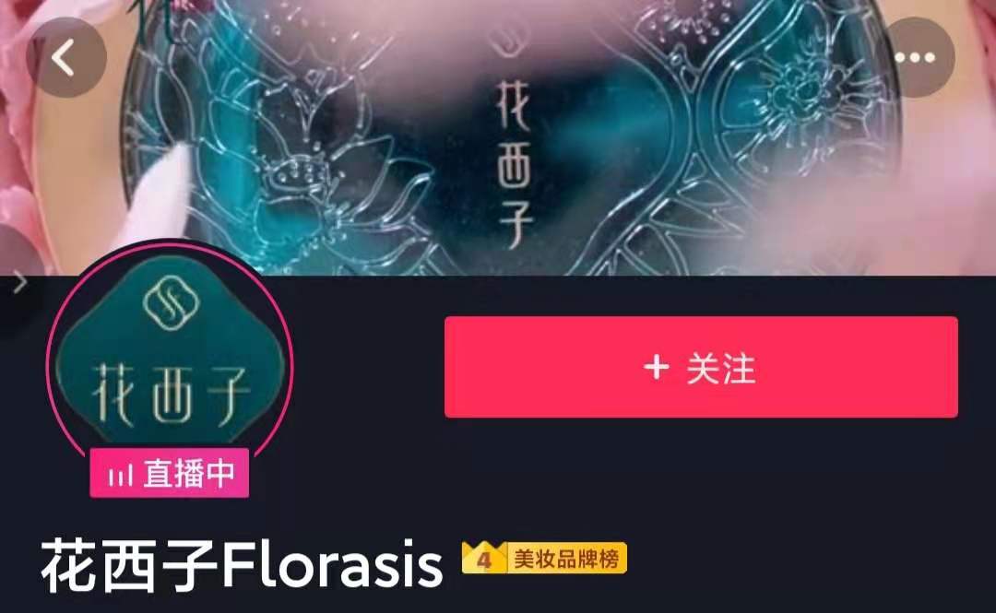Click the gold crown rank 4 icon

[484, 558]
